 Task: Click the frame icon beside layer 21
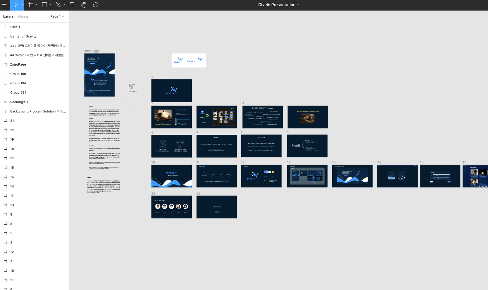point(5,121)
